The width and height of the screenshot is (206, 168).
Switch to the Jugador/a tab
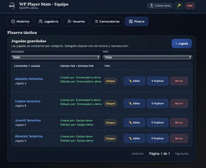point(48,22)
